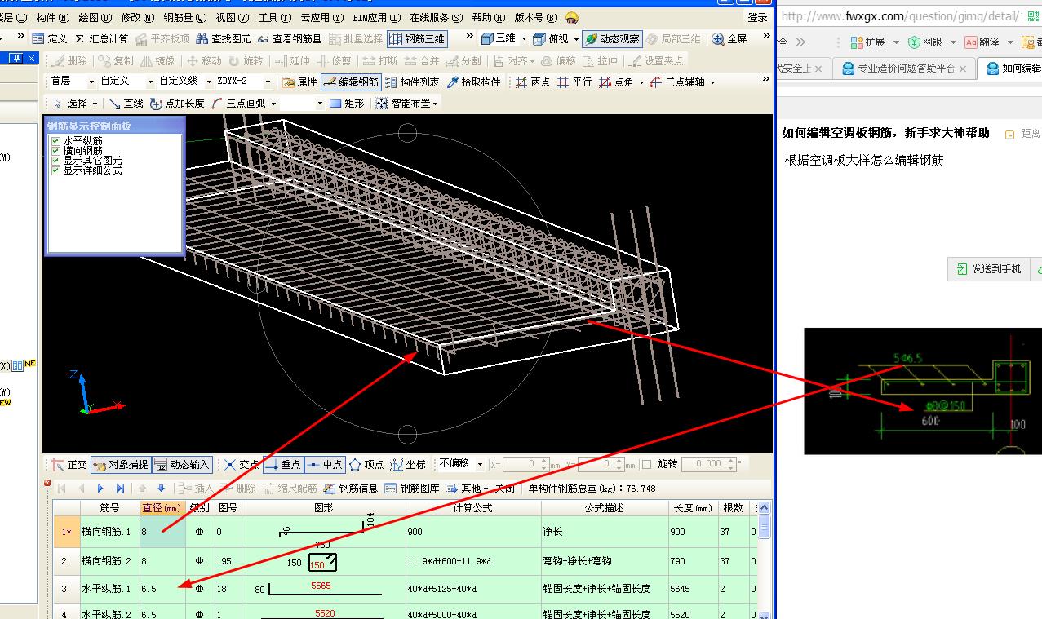Choose the 两点 two-point axis tool
This screenshot has width=1042, height=619.
pyautogui.click(x=533, y=82)
